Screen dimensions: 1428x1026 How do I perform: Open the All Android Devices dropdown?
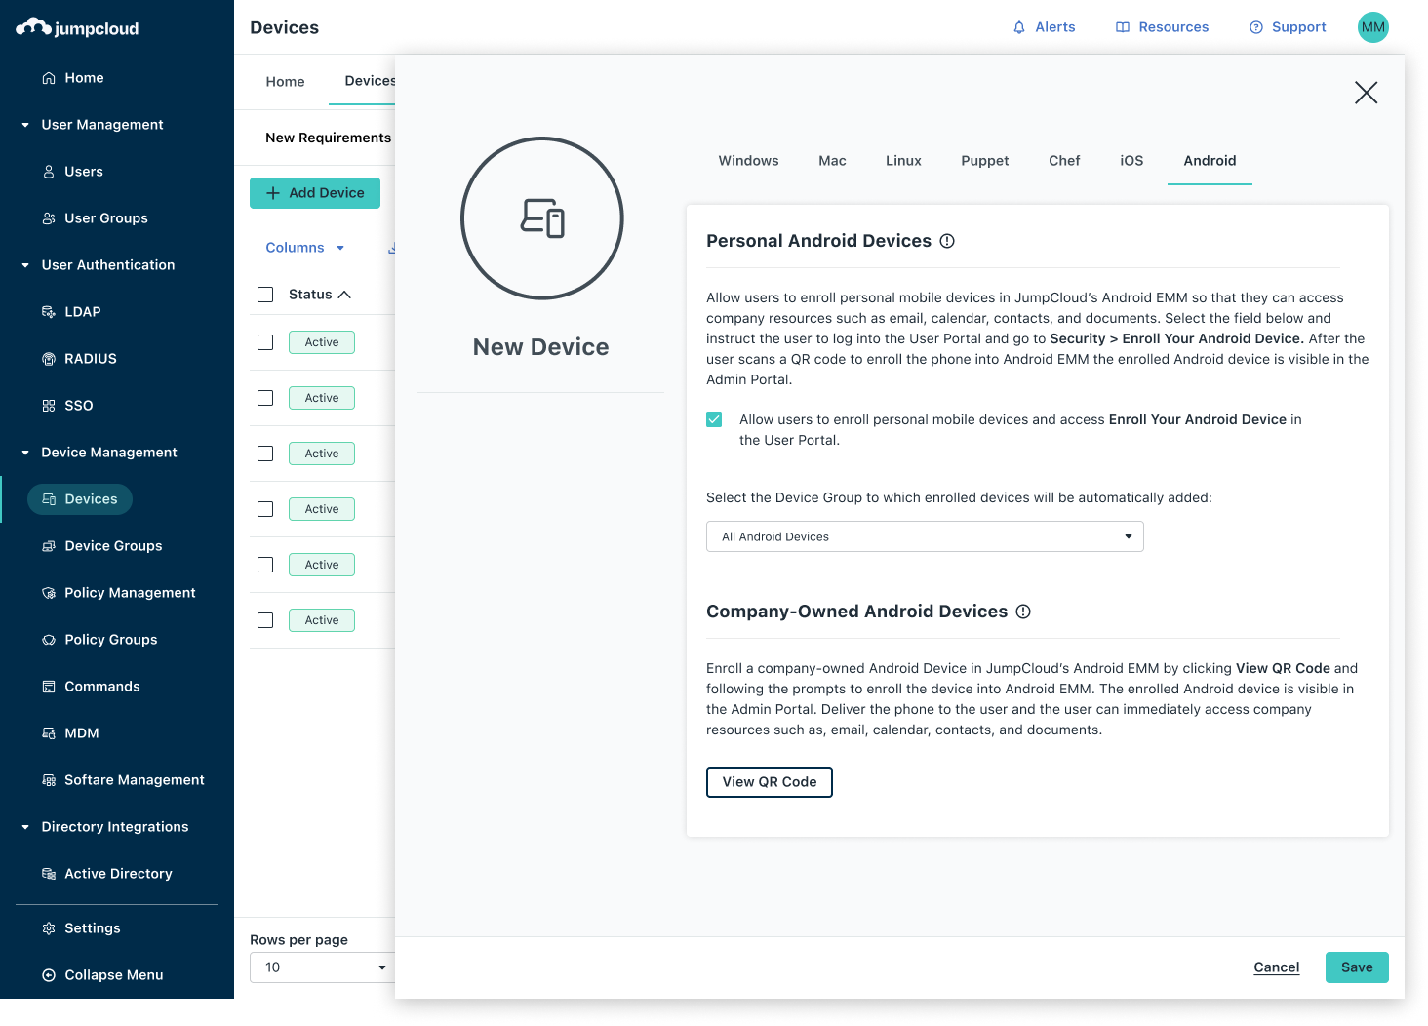click(924, 536)
